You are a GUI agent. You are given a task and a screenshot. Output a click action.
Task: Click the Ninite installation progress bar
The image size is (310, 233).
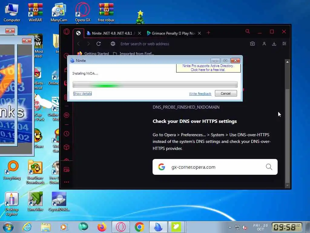tap(155, 85)
